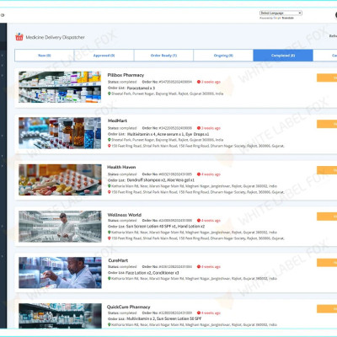Click red clock icon on CureMart order
Image resolution: width=337 pixels, height=337 pixels.
[199, 266]
